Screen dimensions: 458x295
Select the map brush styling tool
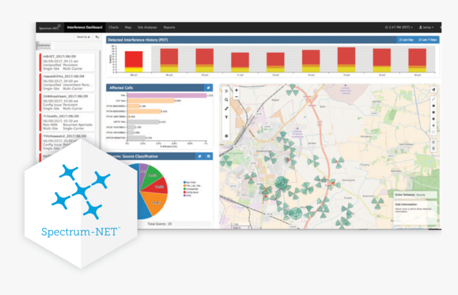pyautogui.click(x=226, y=109)
